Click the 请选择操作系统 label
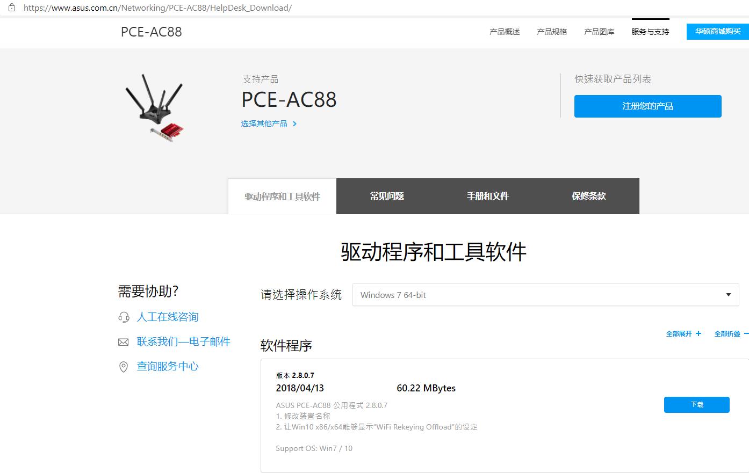The width and height of the screenshot is (749, 473). click(301, 295)
